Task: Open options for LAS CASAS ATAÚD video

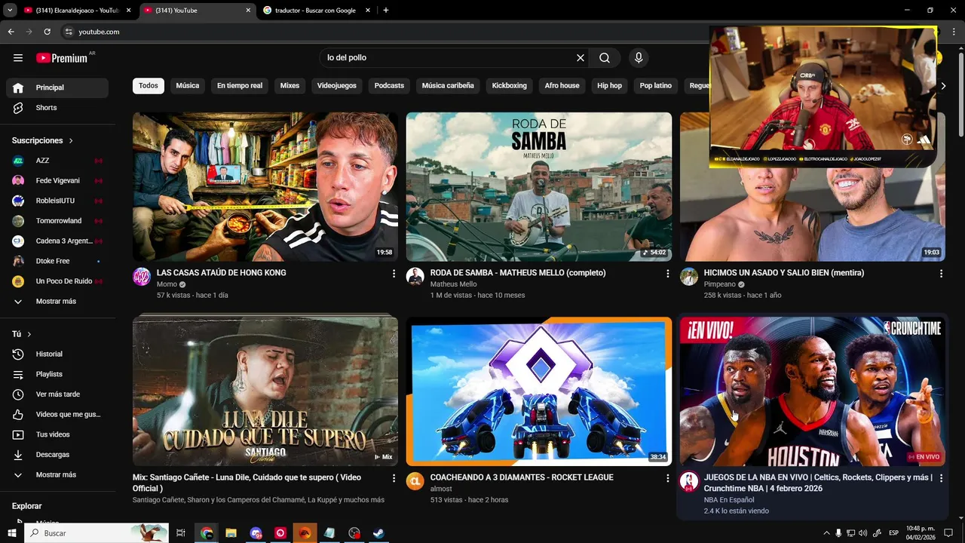Action: pos(394,274)
